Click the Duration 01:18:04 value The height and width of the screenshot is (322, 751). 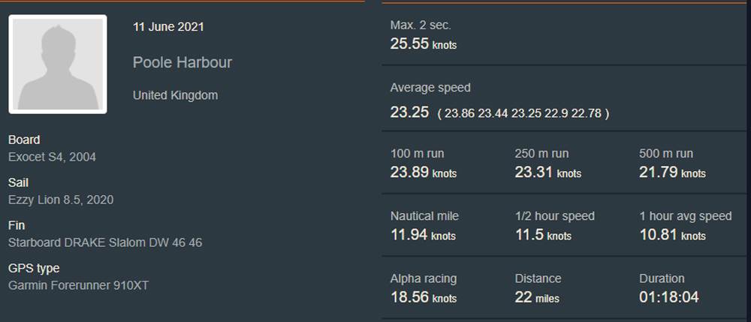click(668, 297)
